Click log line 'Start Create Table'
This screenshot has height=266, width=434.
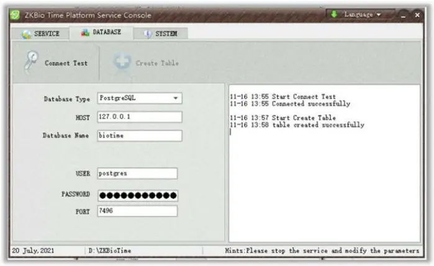(283, 118)
